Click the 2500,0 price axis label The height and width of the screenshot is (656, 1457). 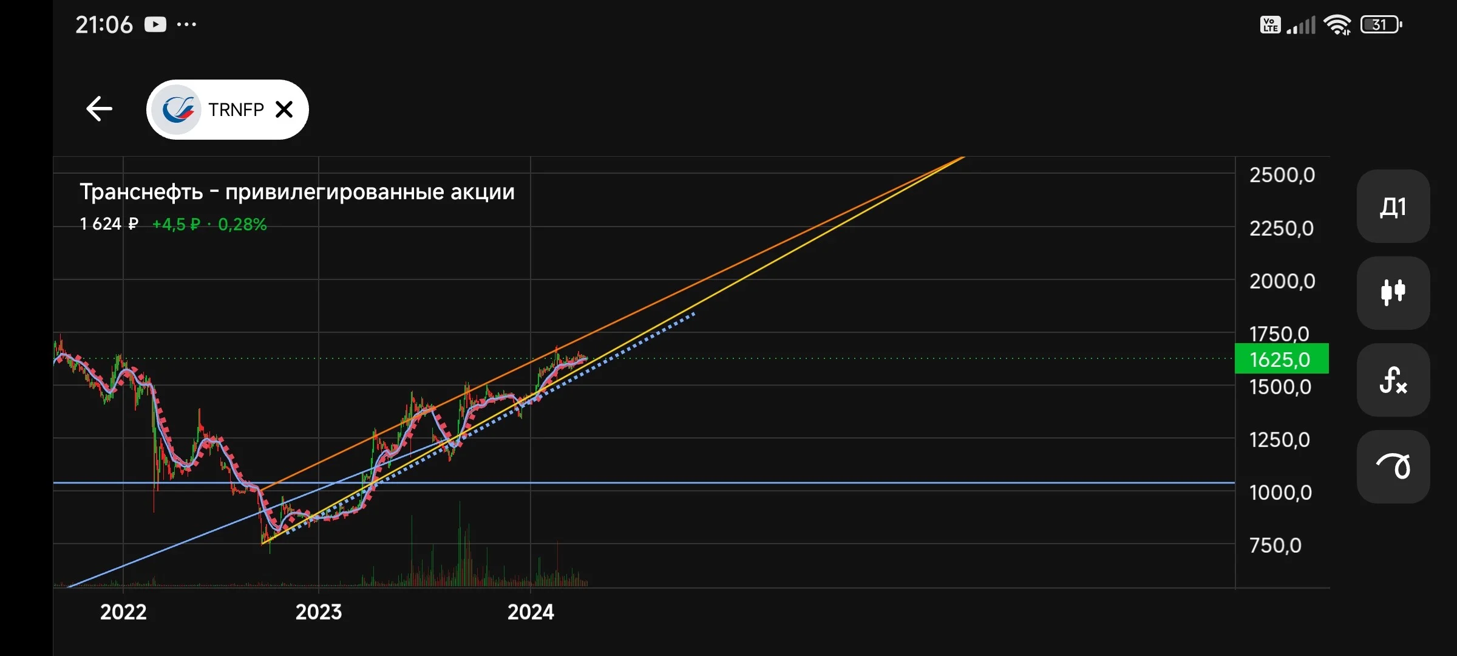[x=1282, y=175]
